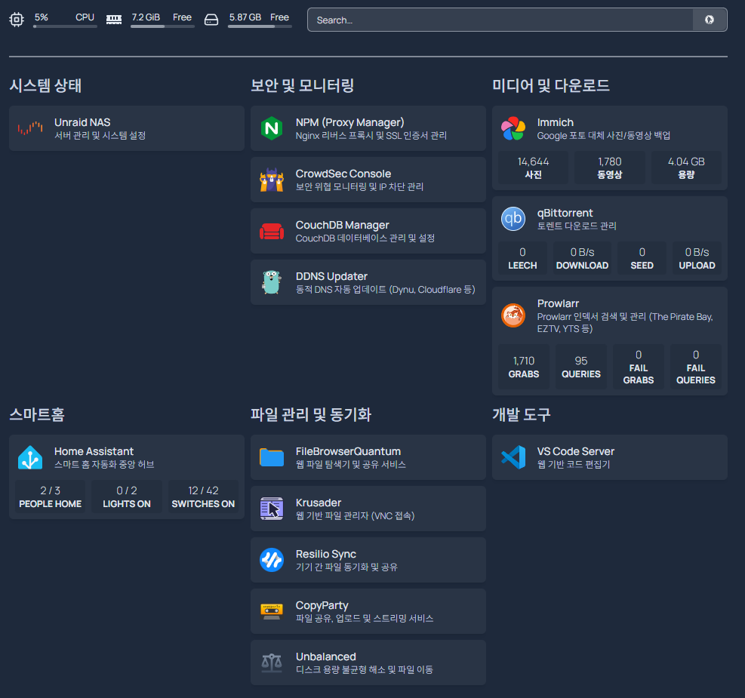
Task: Click the 0 / 2 LIGHTS ON stat
Action: click(126, 497)
